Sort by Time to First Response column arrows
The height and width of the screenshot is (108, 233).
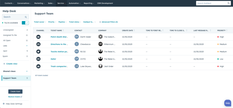click(x=163, y=30)
